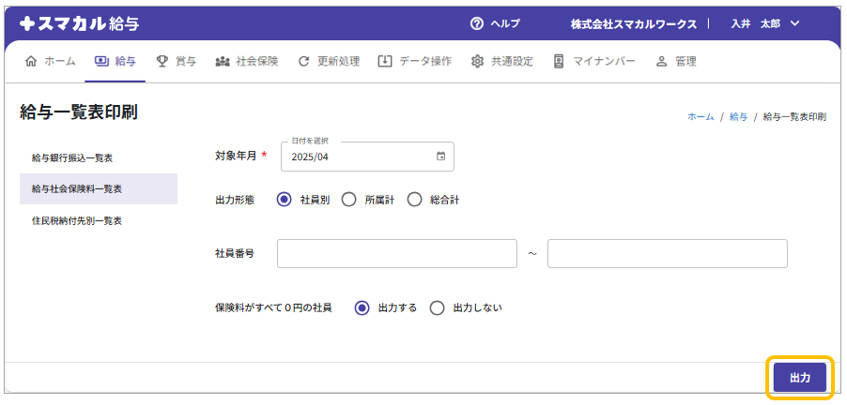Open the データ操作 menu
Image resolution: width=847 pixels, height=405 pixels.
click(414, 61)
